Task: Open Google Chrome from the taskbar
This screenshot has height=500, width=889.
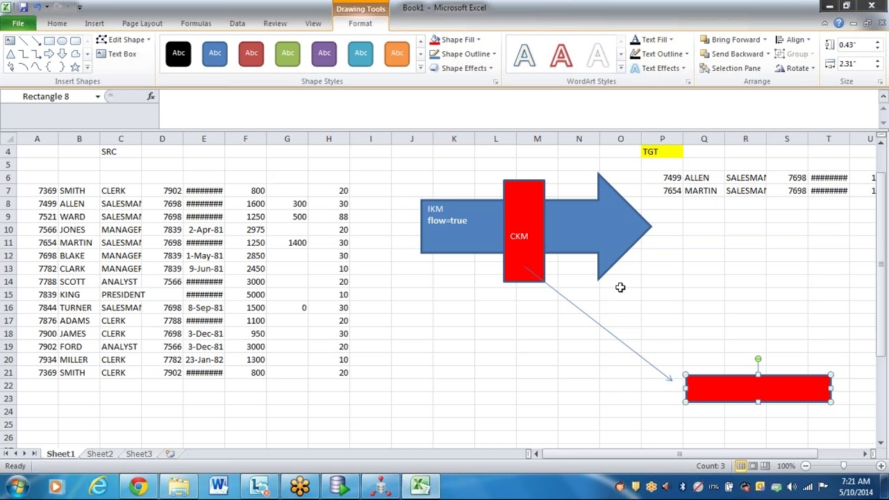Action: tap(138, 486)
